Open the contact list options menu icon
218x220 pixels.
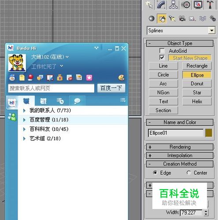pyautogui.click(x=123, y=100)
